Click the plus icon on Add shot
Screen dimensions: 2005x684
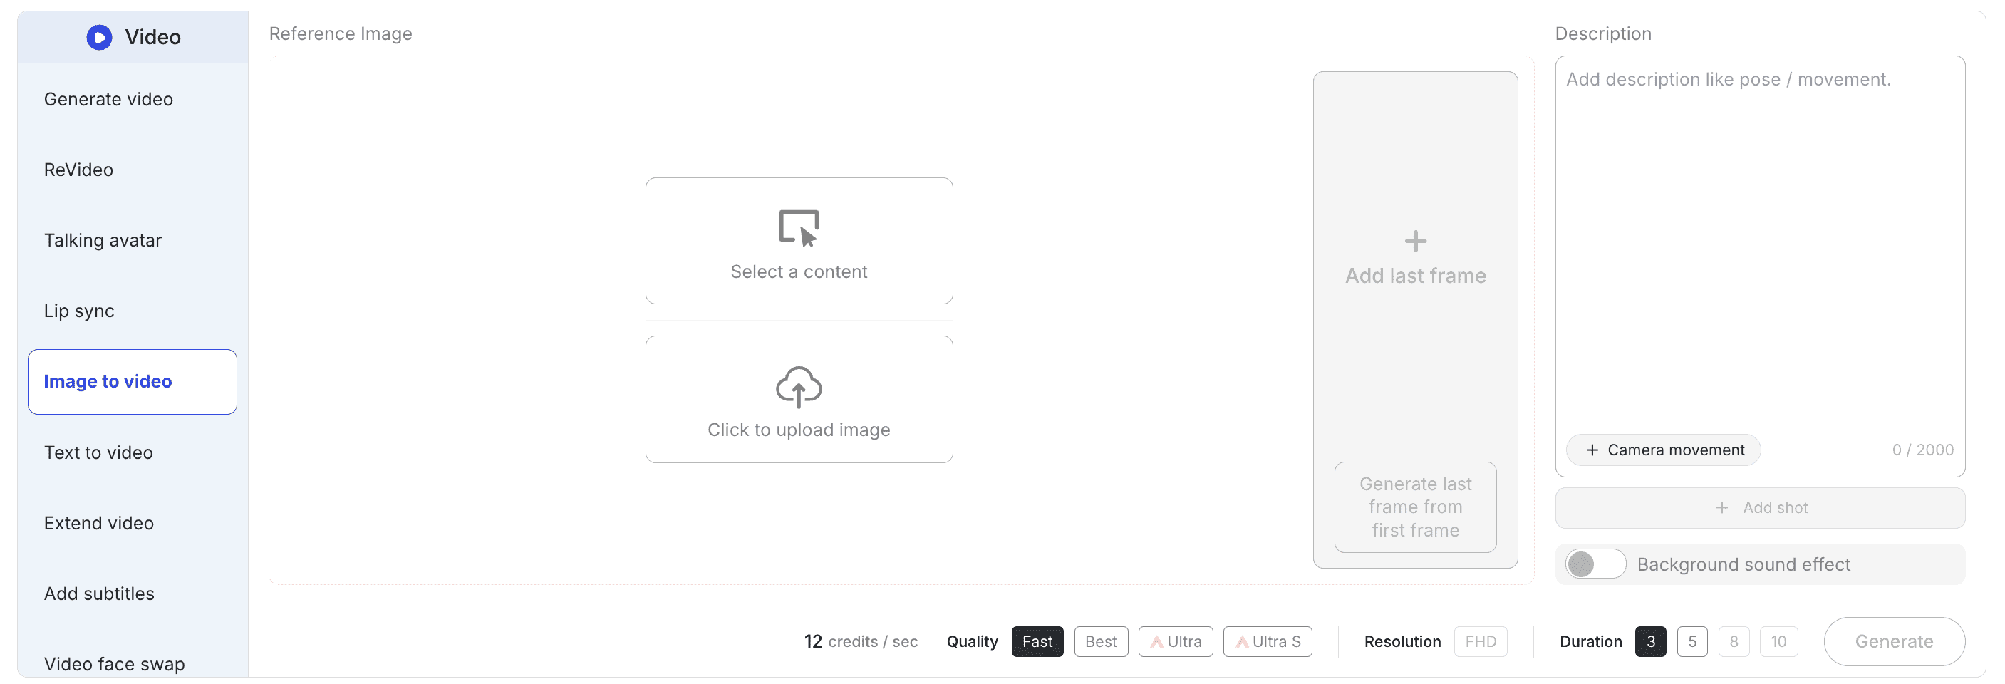(1722, 507)
